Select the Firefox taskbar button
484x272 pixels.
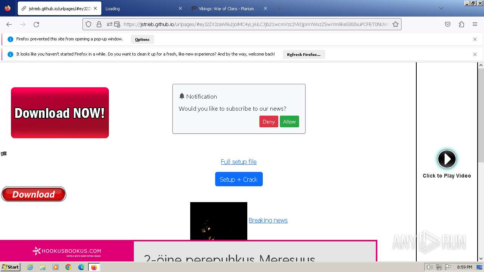(94, 267)
